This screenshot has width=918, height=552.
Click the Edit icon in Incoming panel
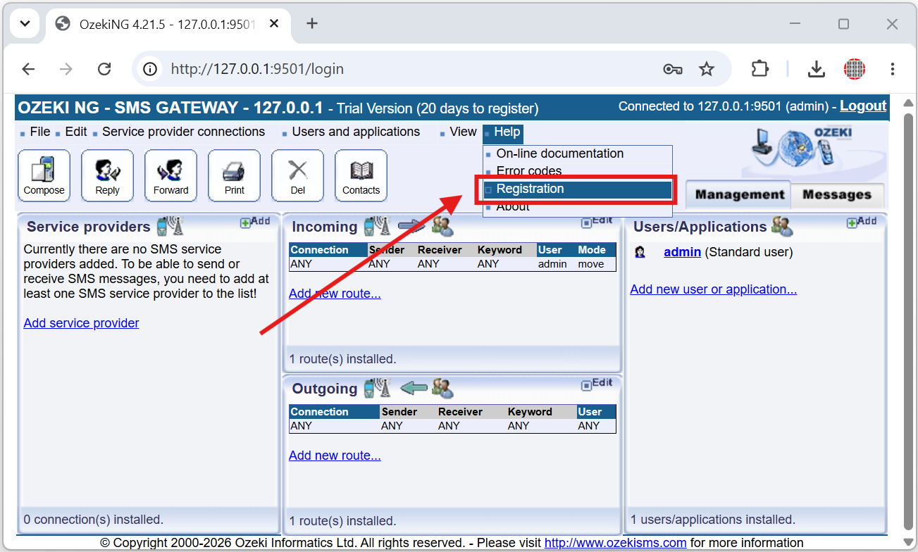tap(597, 222)
